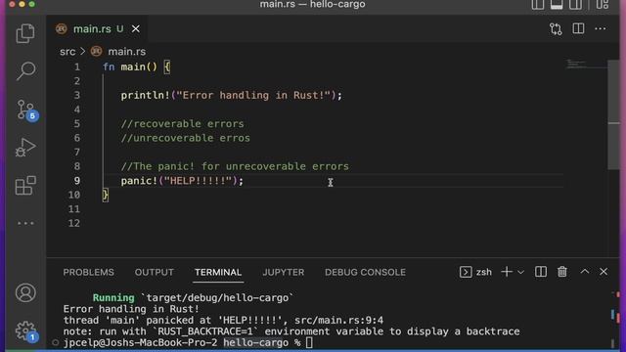Click the println! macro on line 3
Screen dimensions: 626x352
(x=146, y=96)
